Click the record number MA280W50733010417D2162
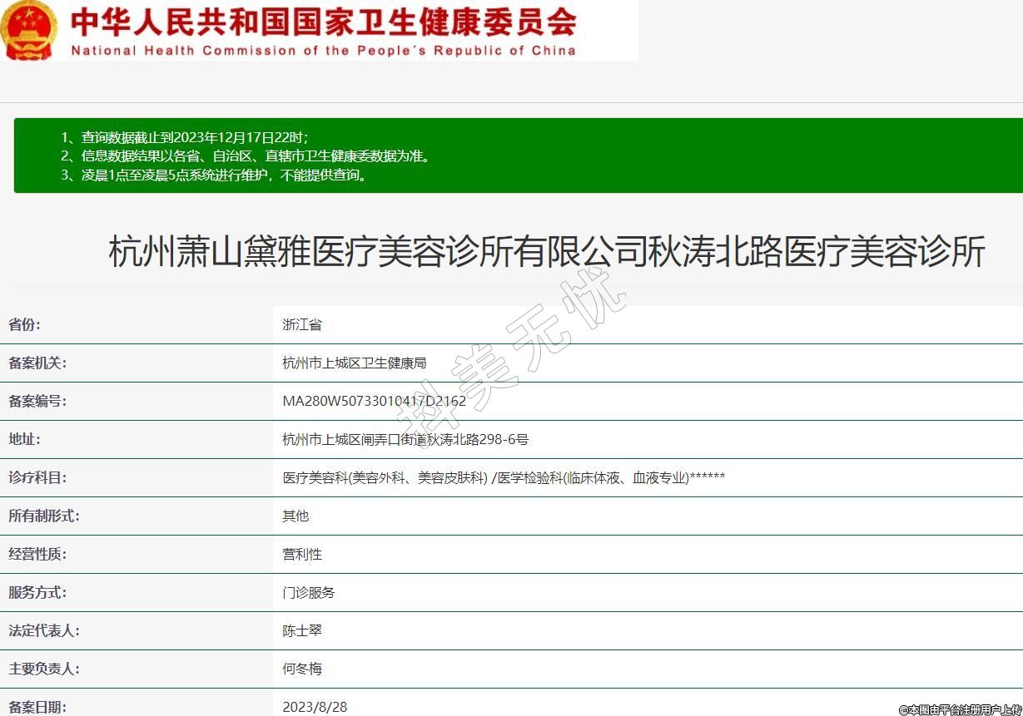Viewport: 1023px width, 716px height. click(x=374, y=401)
